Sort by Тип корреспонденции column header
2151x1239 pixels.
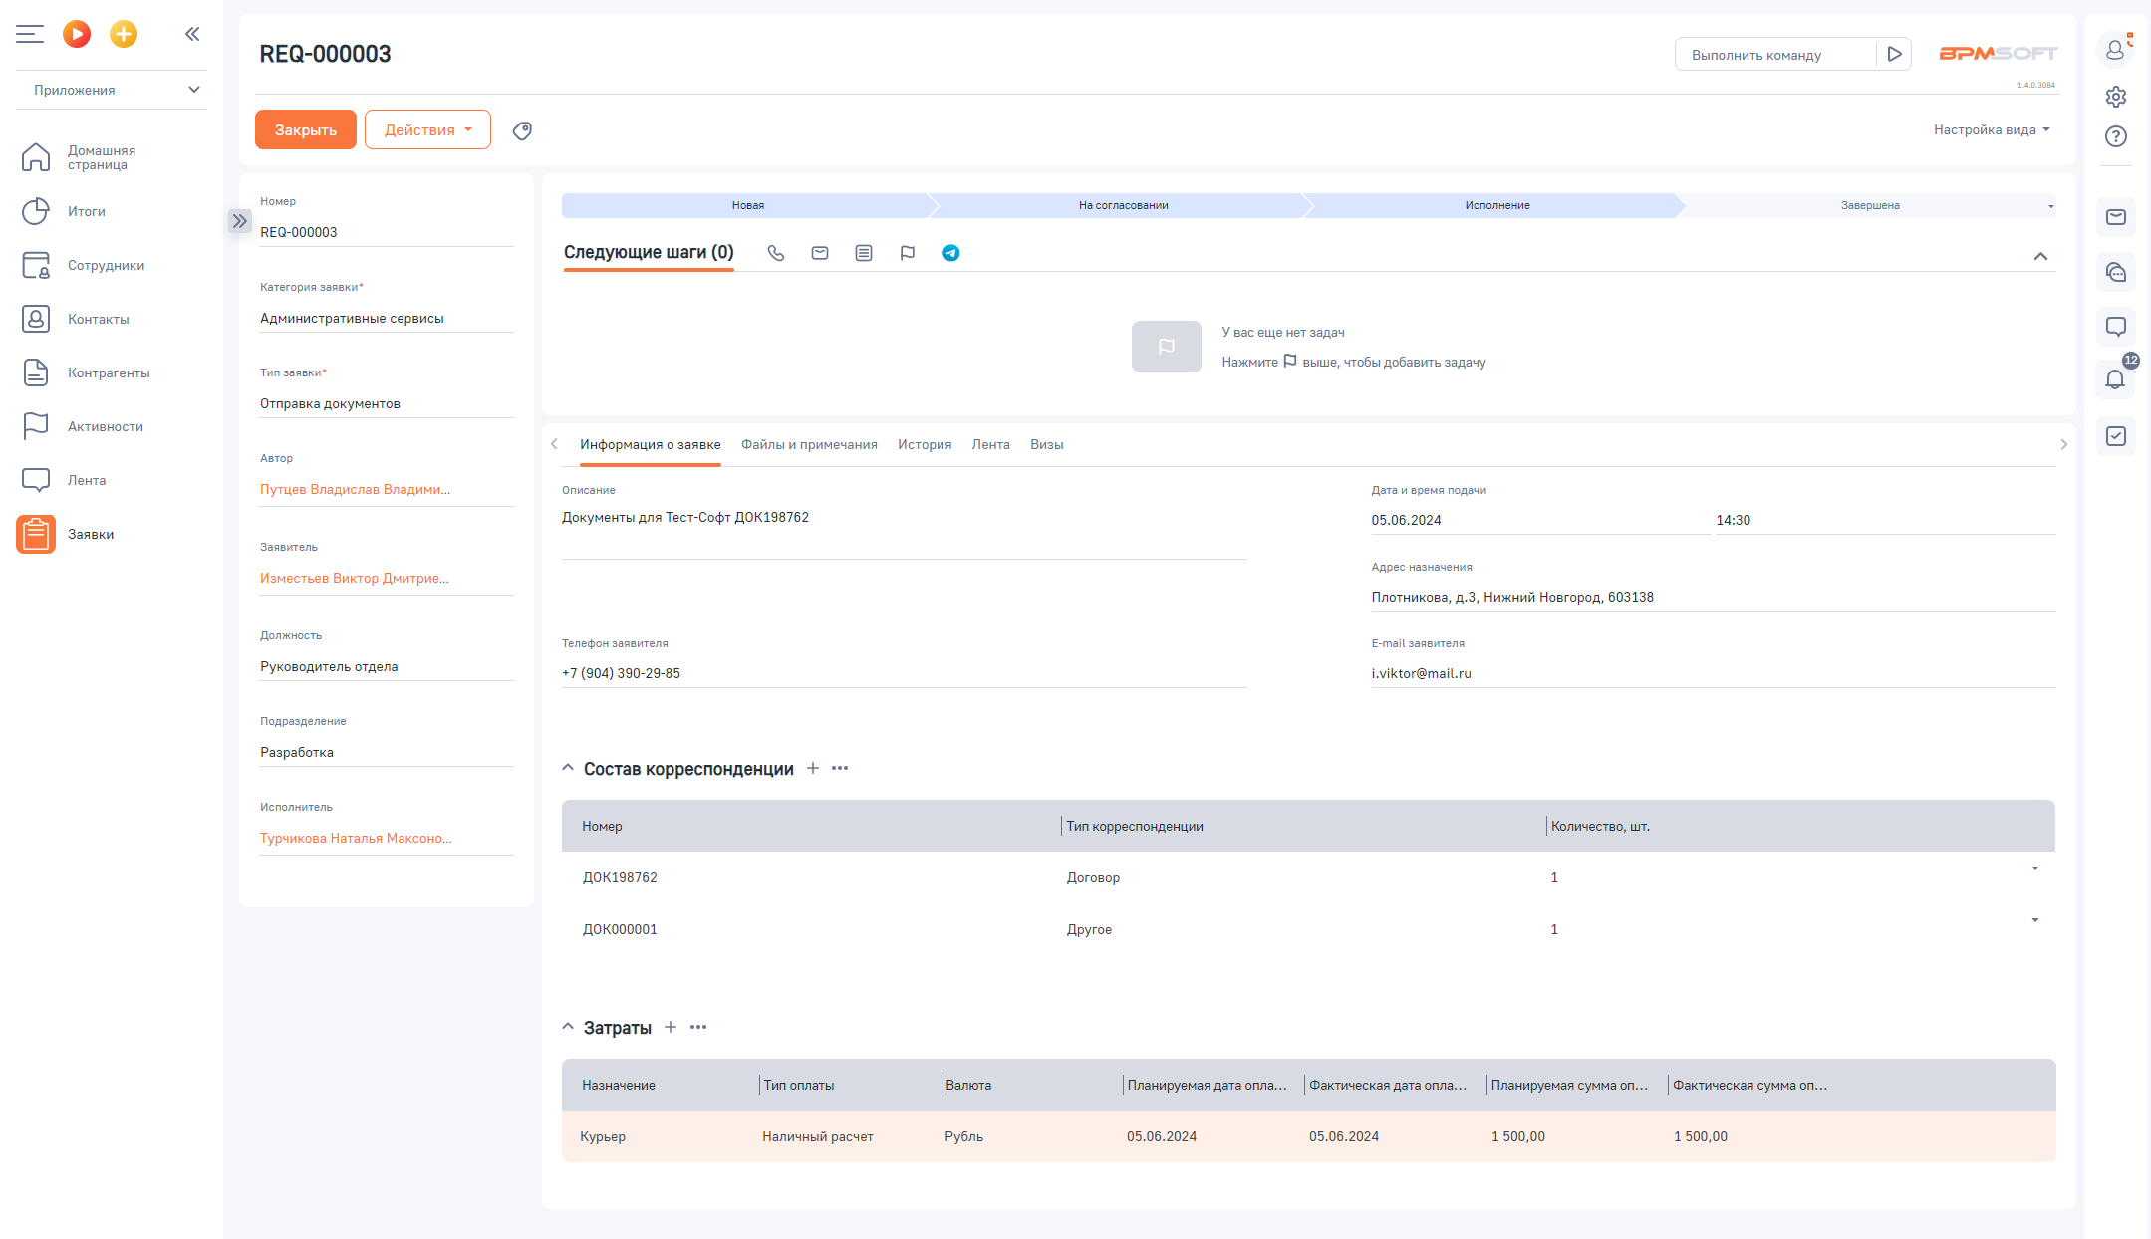point(1135,826)
